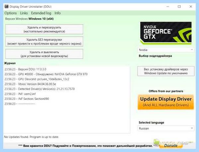This screenshot has height=152, width=199.
Task: Select log line with driver version 21.21.13.7570
Action: point(39,89)
